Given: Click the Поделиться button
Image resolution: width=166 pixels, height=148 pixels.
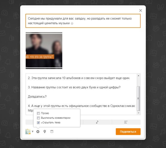Looking at the screenshot, I should 128,132.
